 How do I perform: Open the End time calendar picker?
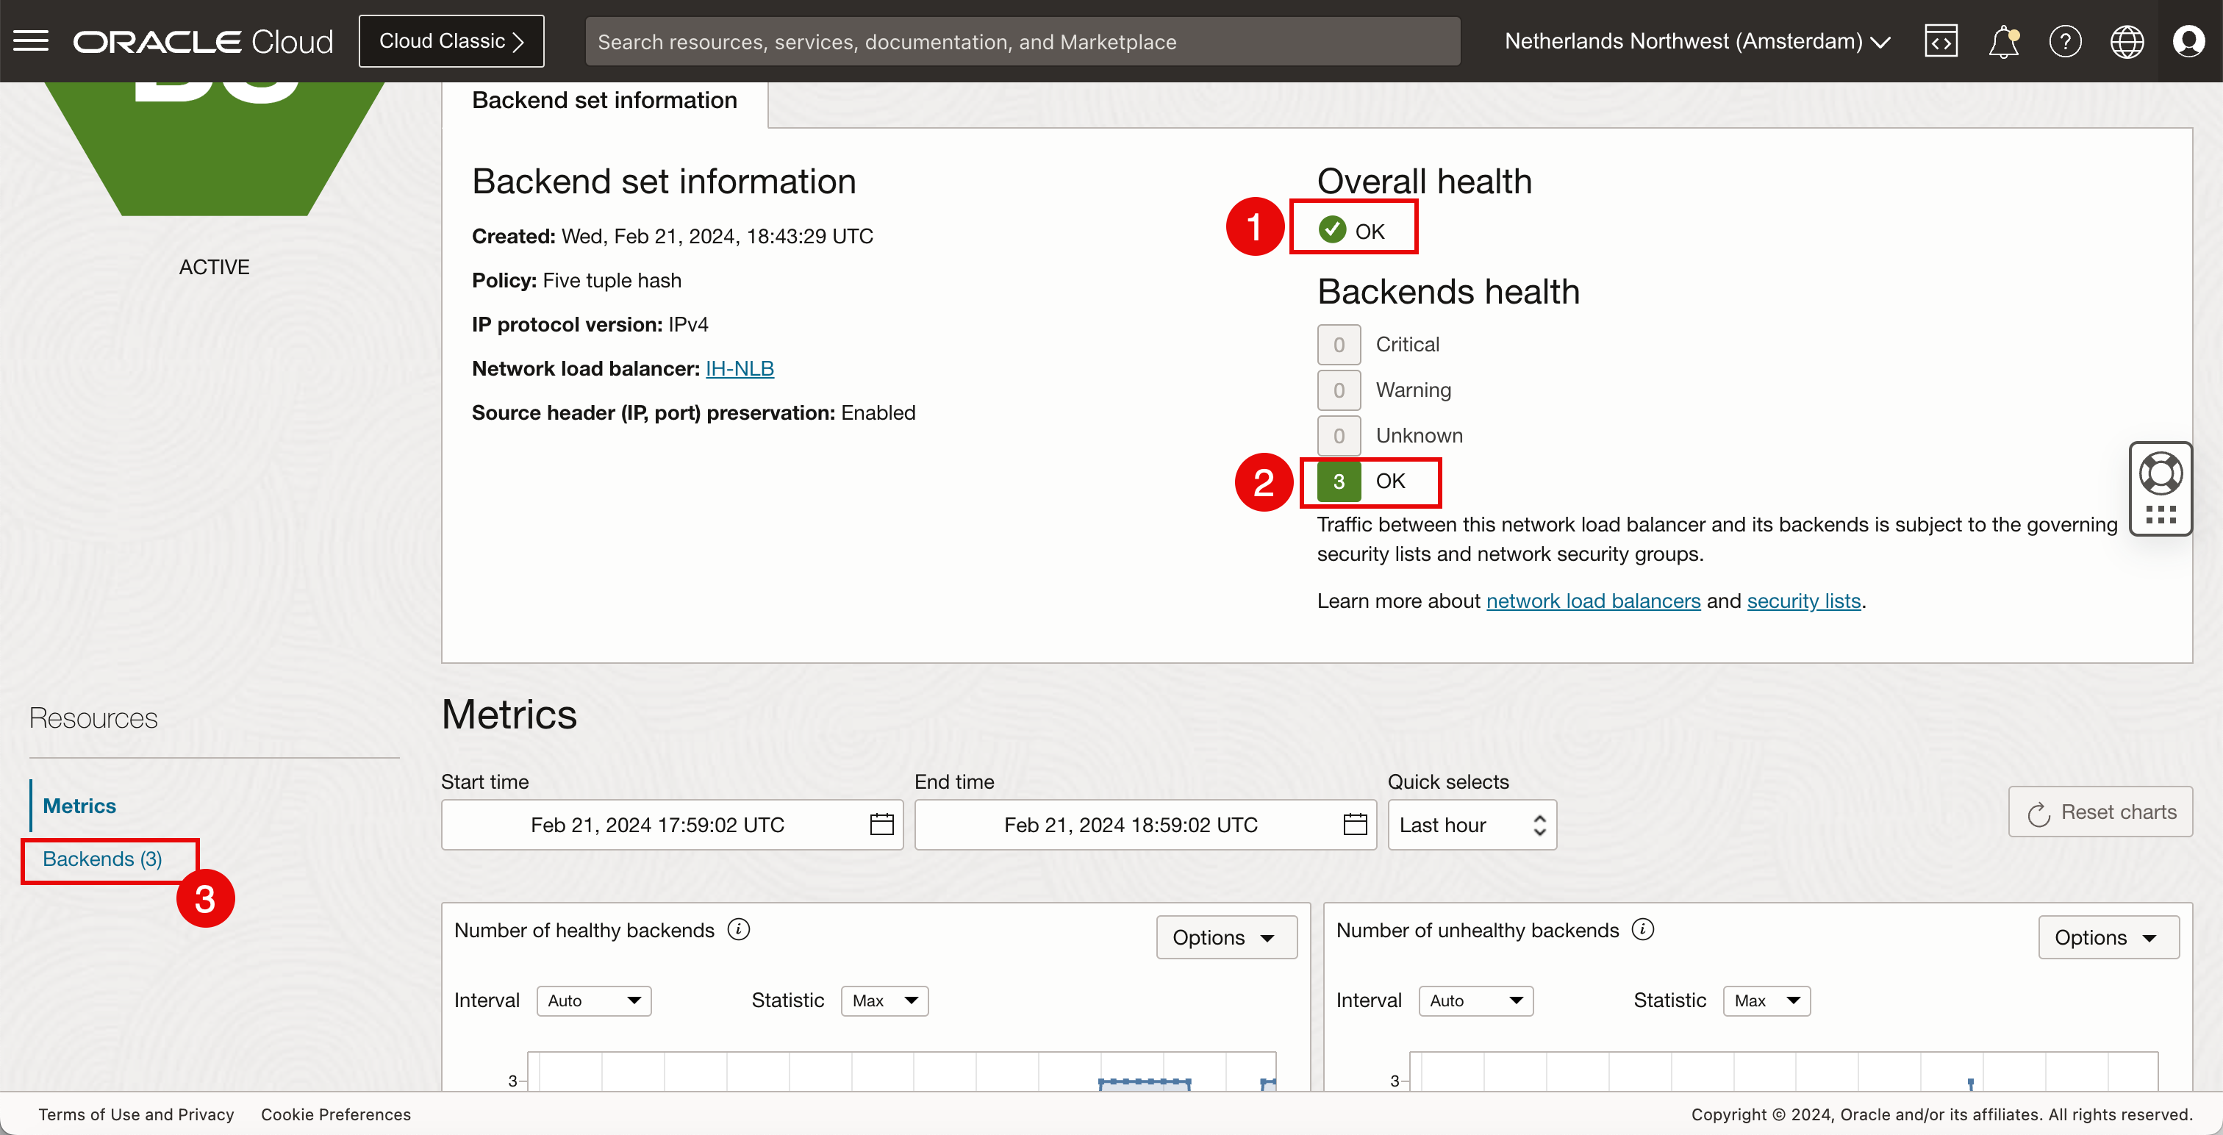[1355, 824]
